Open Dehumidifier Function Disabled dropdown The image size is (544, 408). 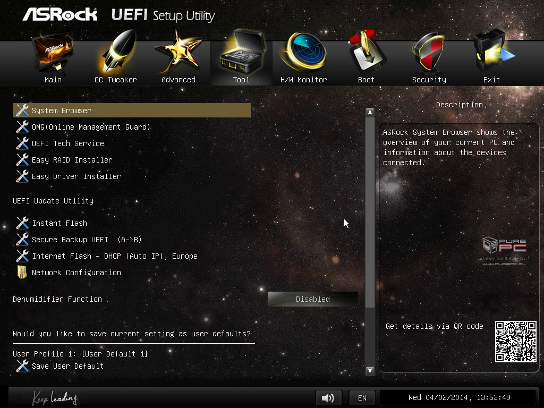pyautogui.click(x=312, y=299)
